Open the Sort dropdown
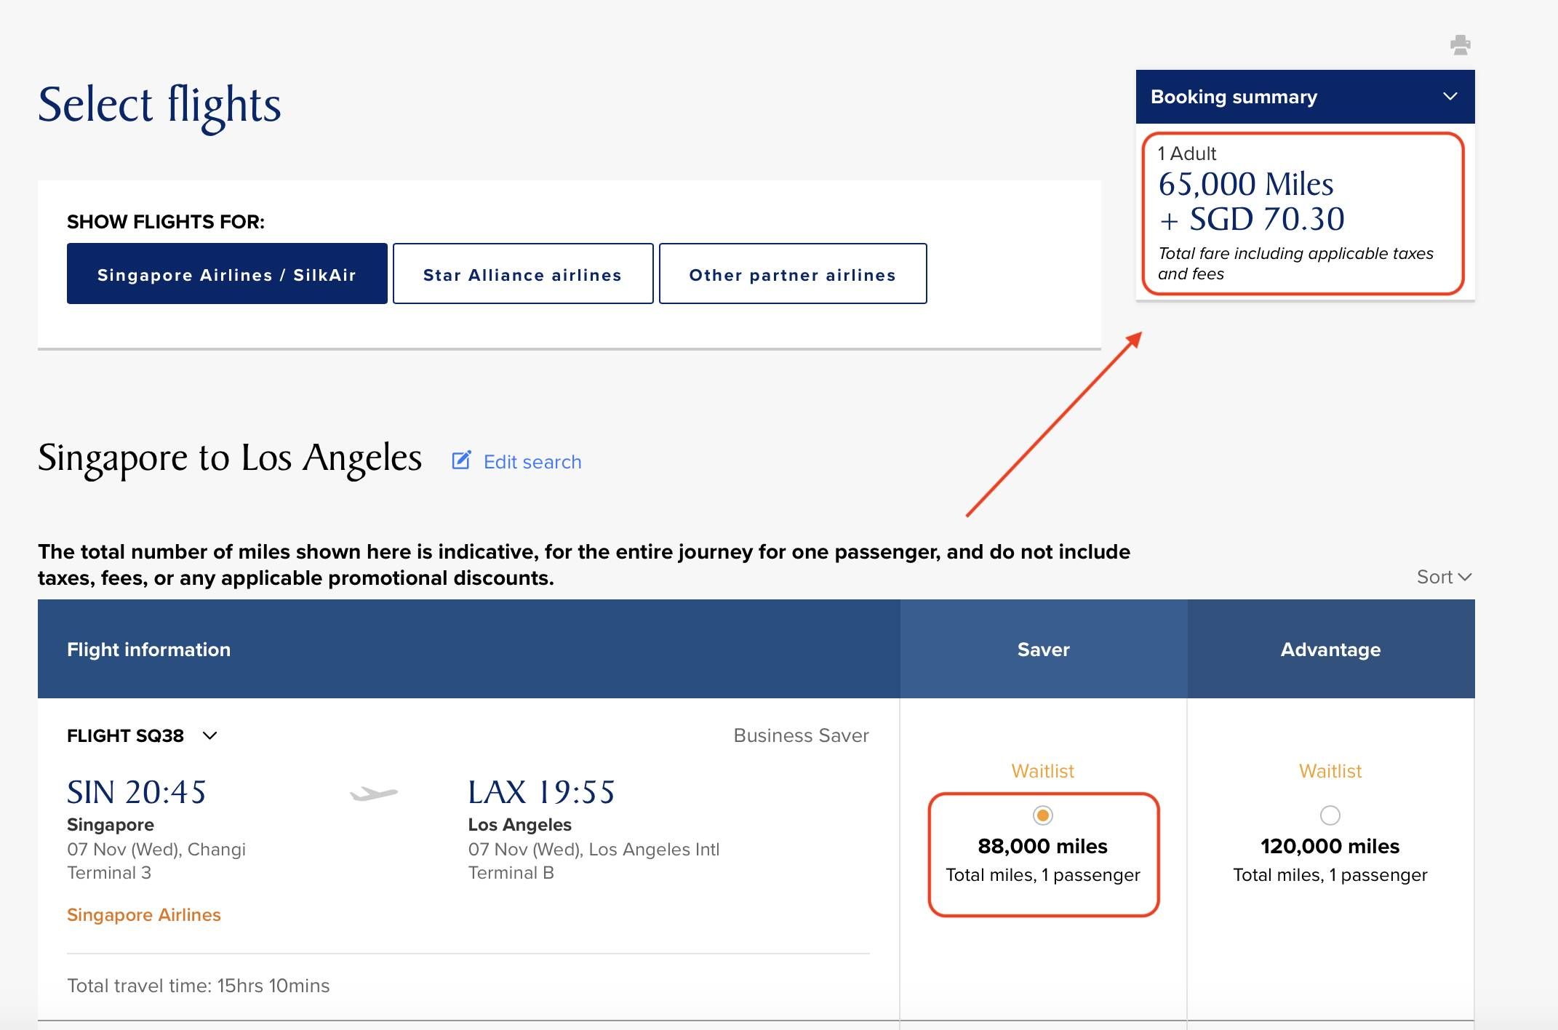Image resolution: width=1558 pixels, height=1030 pixels. (x=1444, y=577)
